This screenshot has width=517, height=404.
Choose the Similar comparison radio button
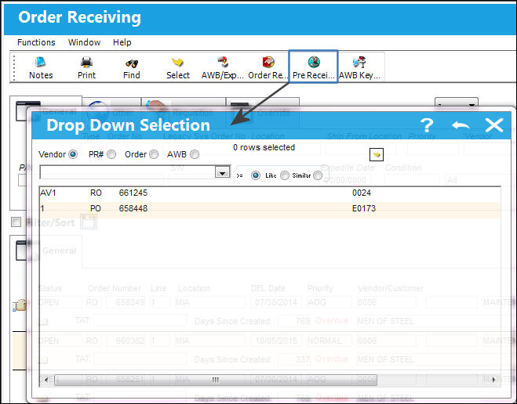click(318, 175)
